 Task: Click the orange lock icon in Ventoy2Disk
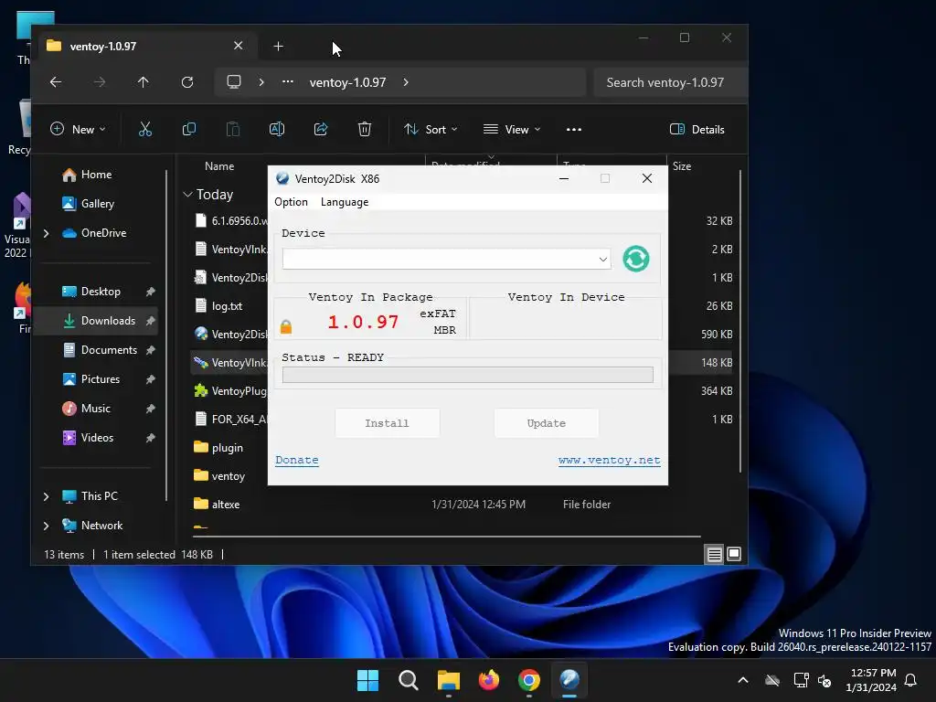(286, 326)
